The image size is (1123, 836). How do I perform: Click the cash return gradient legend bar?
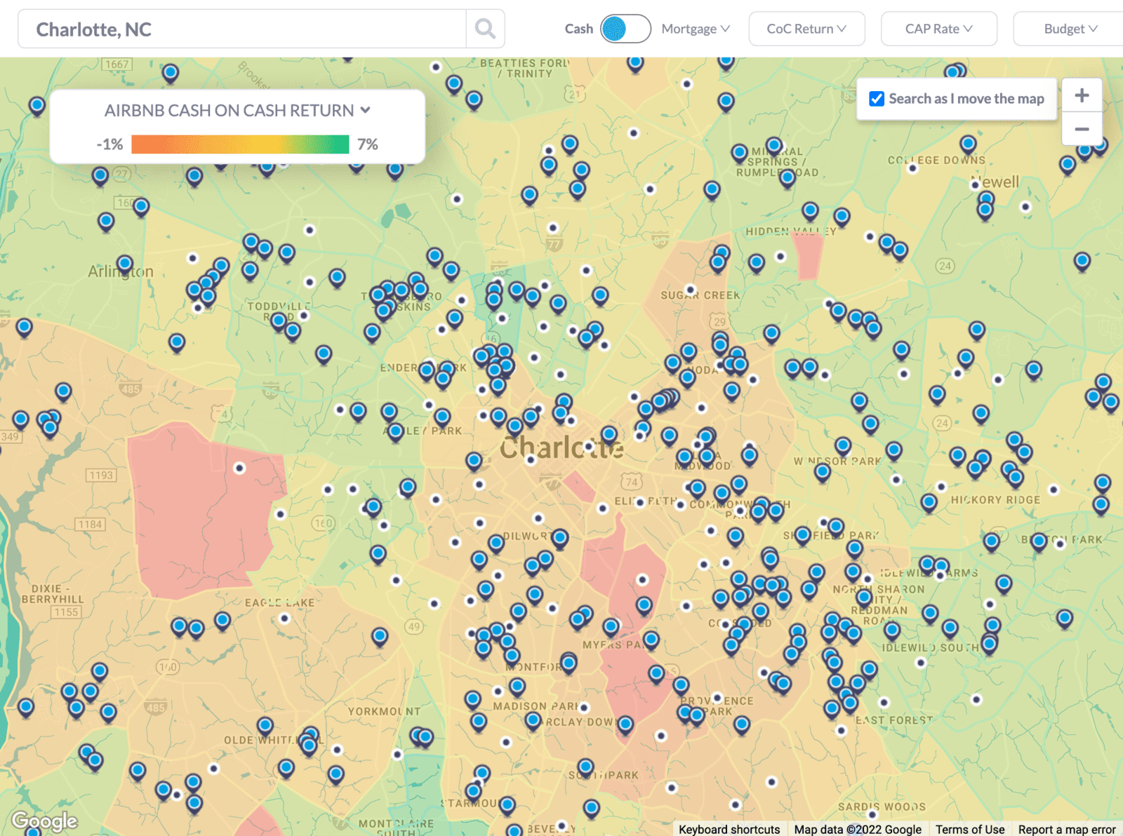pyautogui.click(x=240, y=144)
